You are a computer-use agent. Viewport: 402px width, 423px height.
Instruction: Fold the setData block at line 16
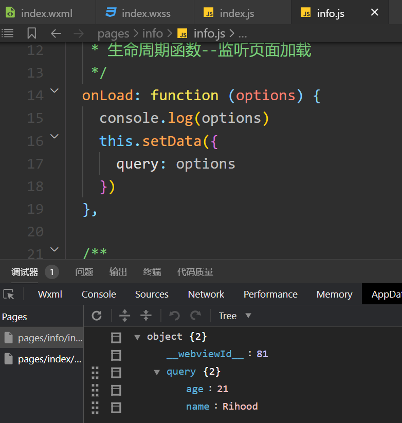54,136
